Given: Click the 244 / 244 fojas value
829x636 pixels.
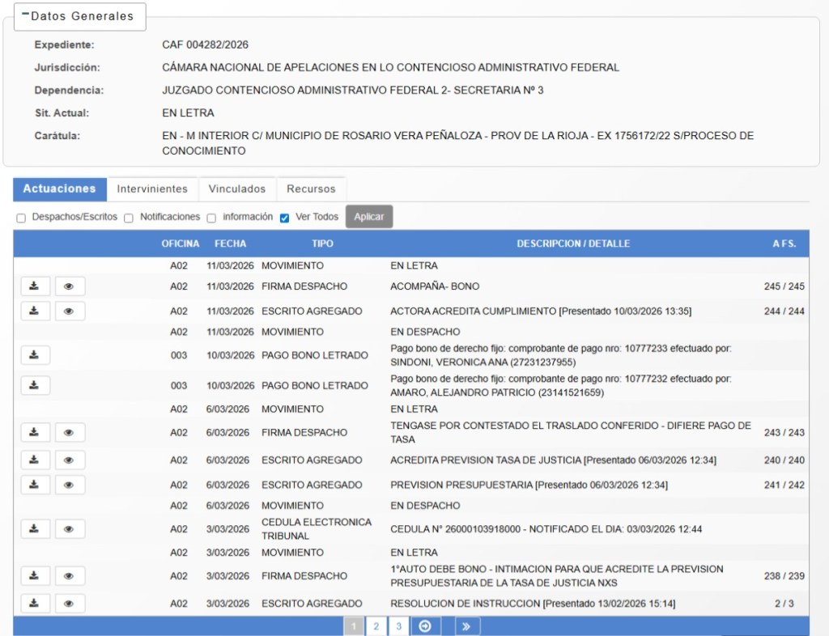Looking at the screenshot, I should tap(784, 312).
